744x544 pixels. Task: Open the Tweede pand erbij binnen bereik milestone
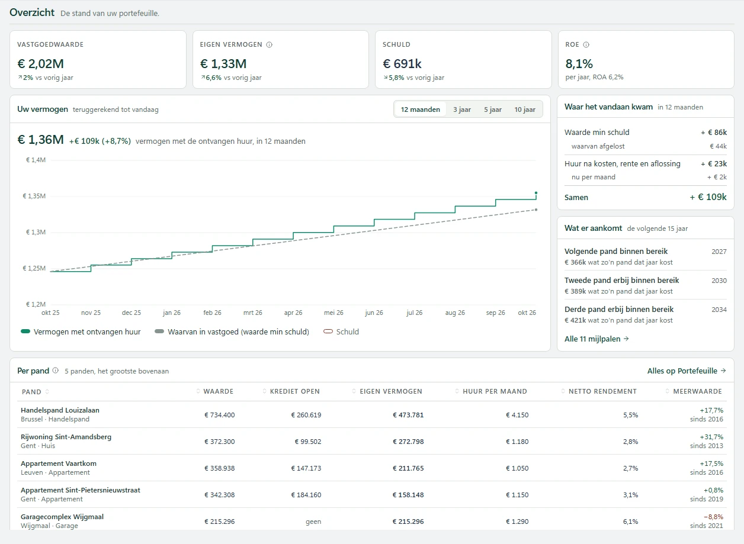tap(646, 285)
